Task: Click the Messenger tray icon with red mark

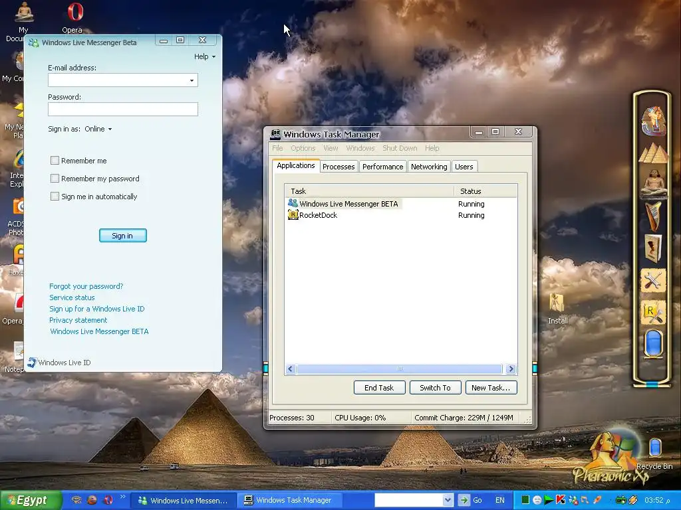Action: tap(573, 500)
